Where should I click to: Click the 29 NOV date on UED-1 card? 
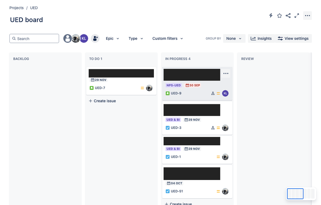(x=192, y=149)
